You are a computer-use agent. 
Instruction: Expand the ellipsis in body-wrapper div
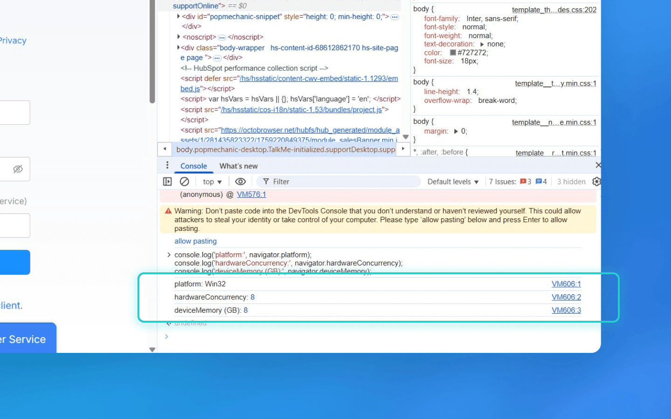[217, 58]
